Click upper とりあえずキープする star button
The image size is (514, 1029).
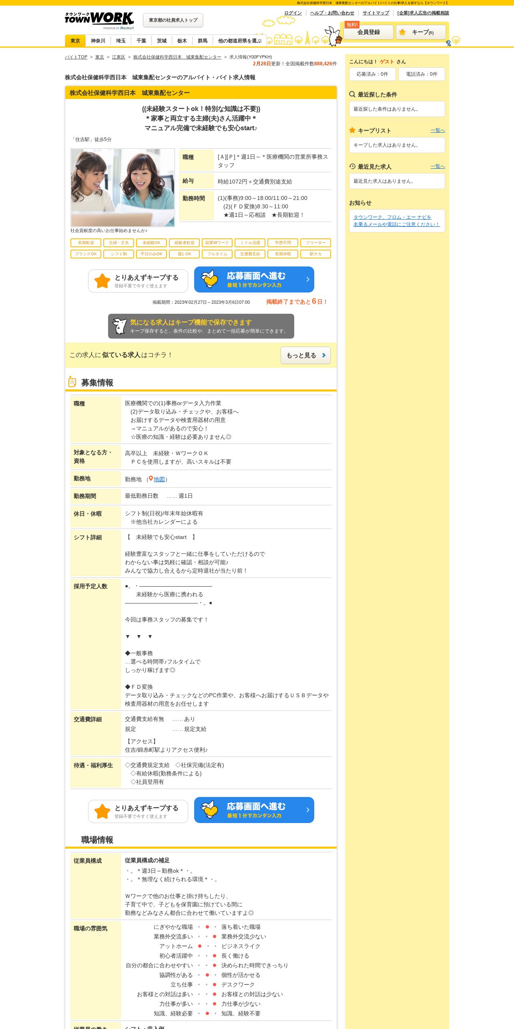(x=138, y=280)
